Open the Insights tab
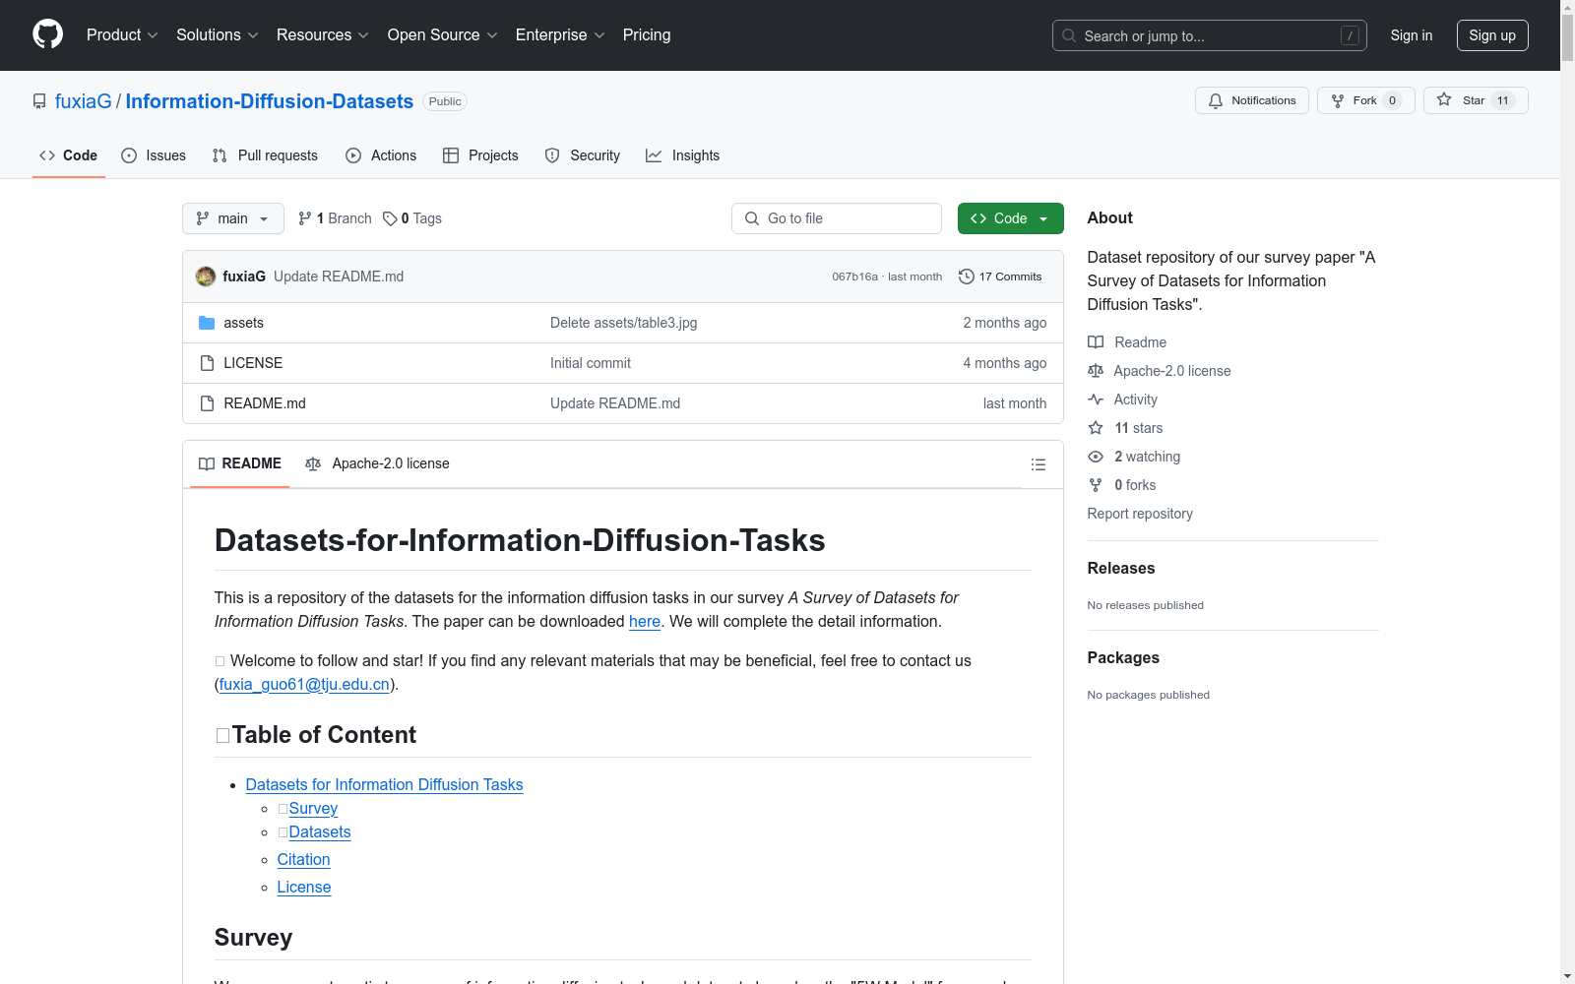1575x984 pixels. pos(683,155)
